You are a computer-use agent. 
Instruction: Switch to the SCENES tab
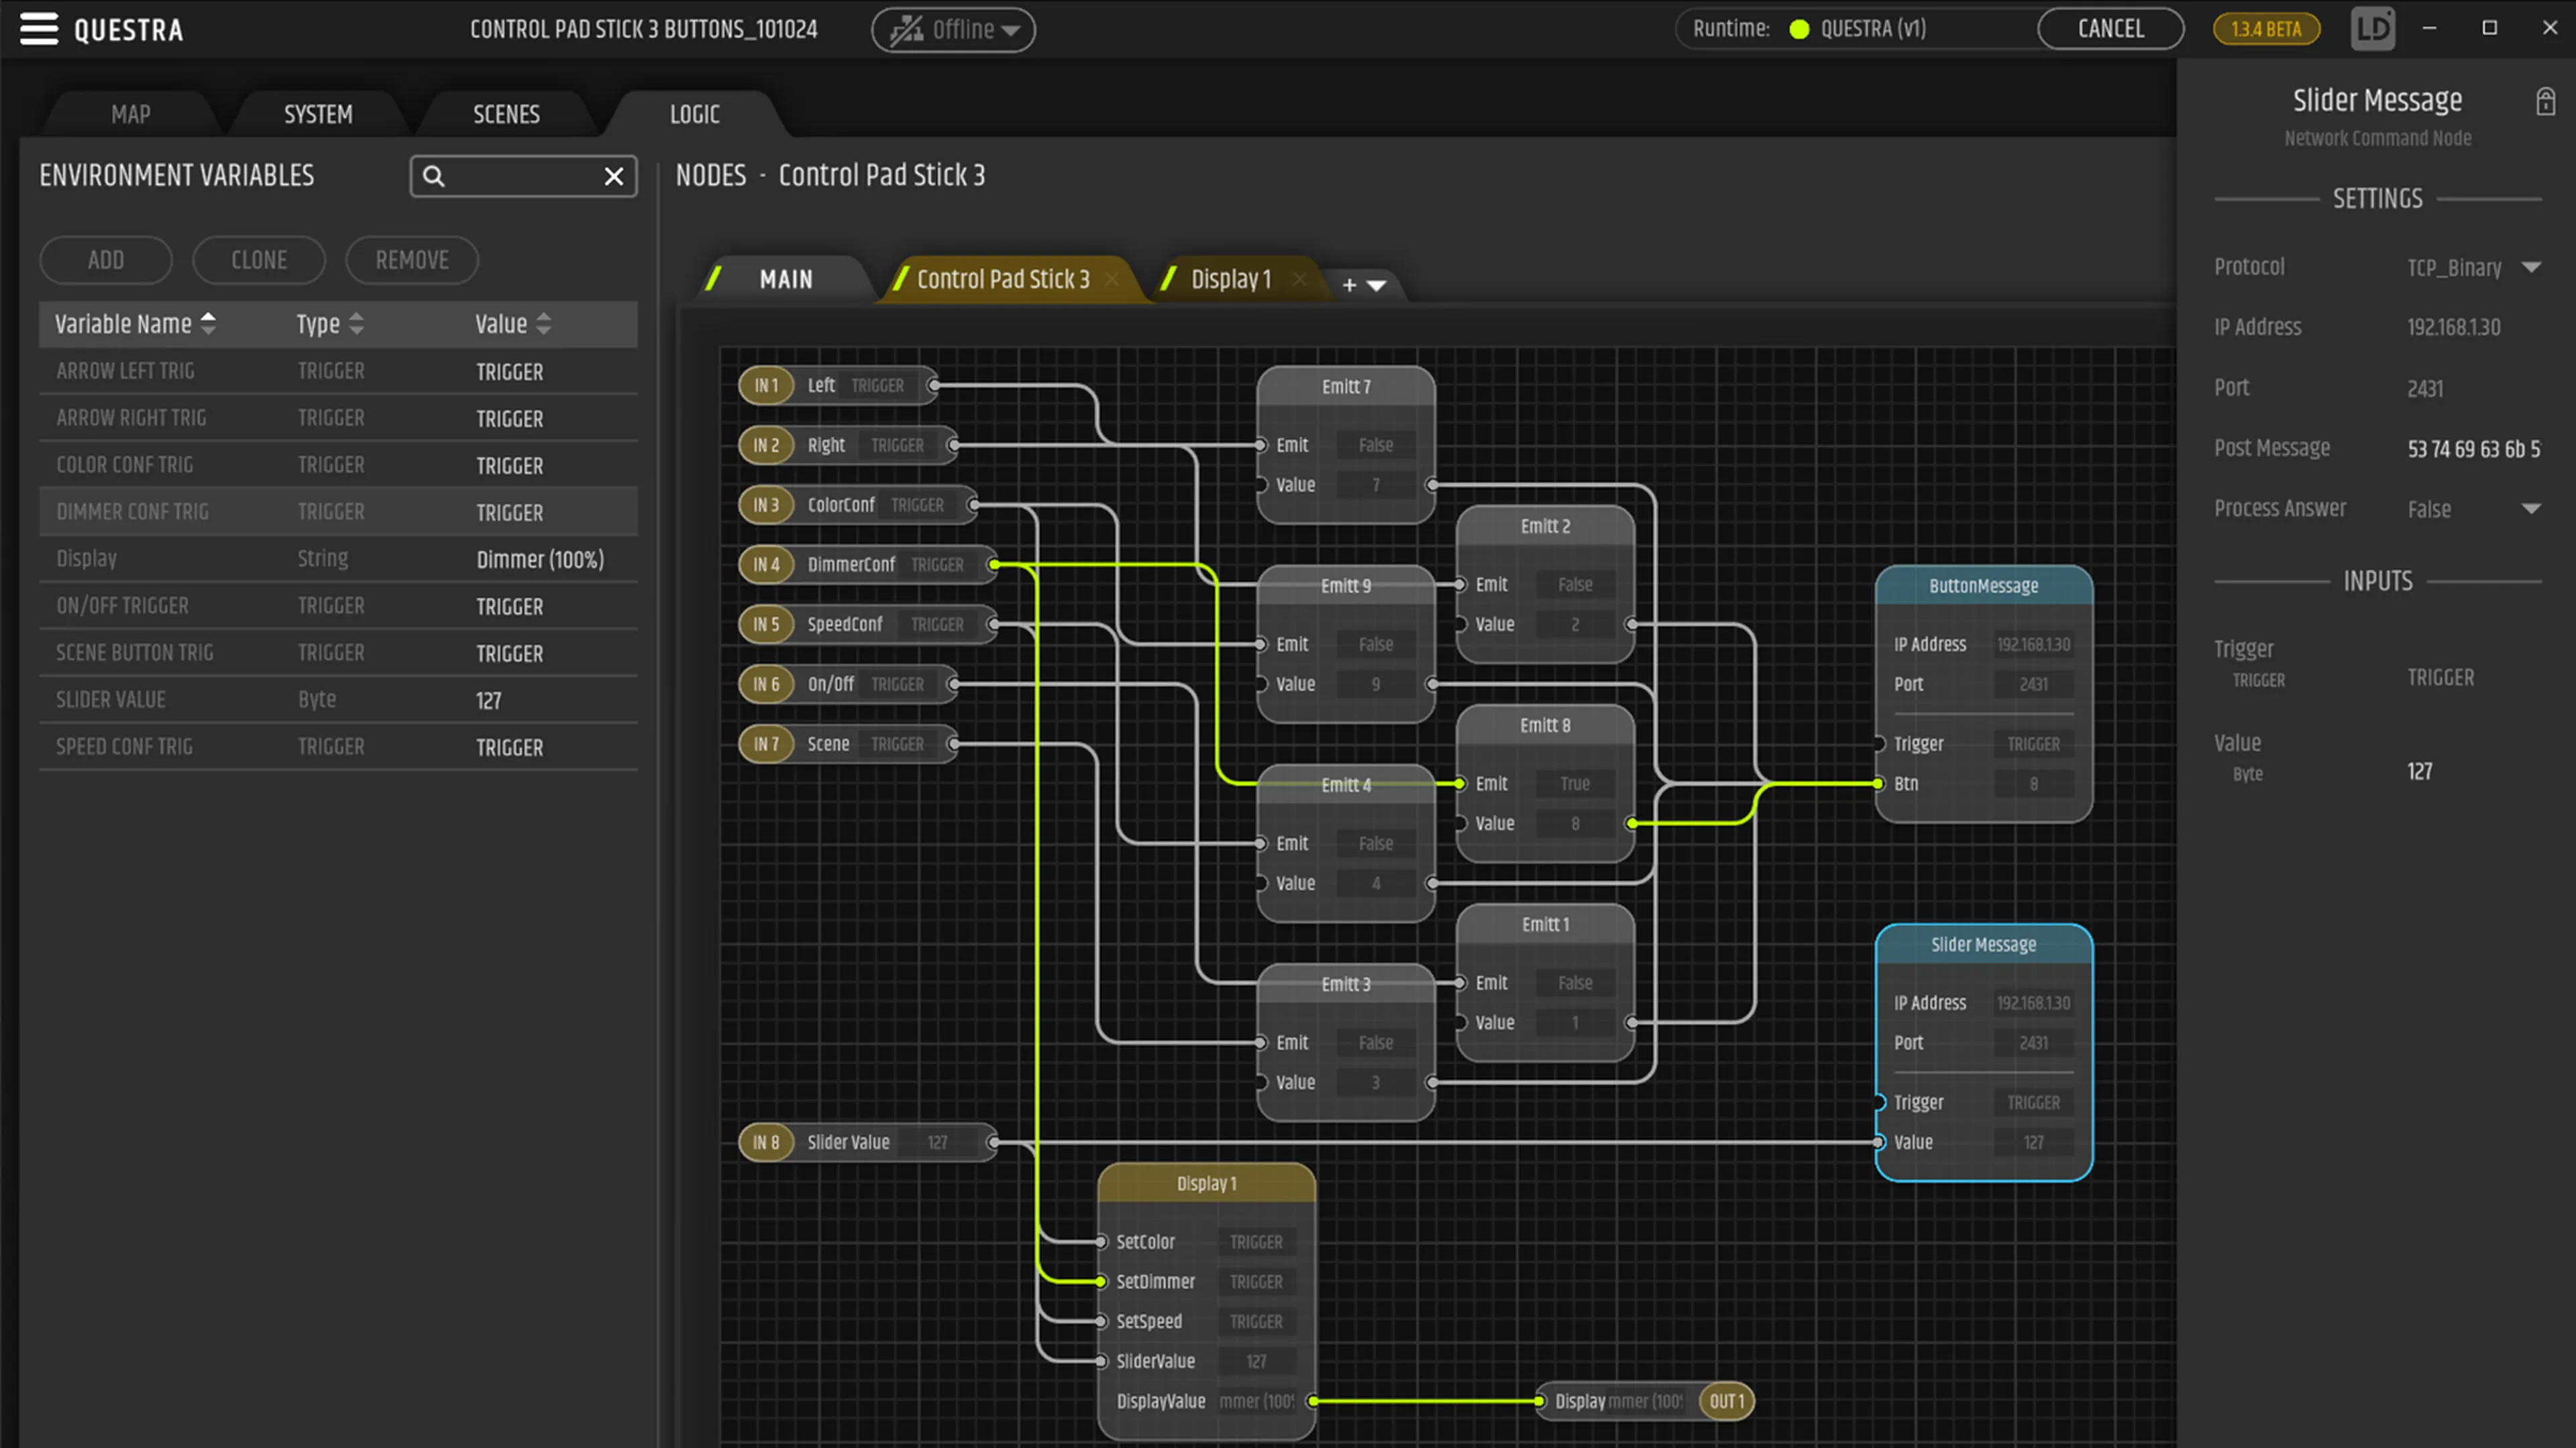coord(506,115)
